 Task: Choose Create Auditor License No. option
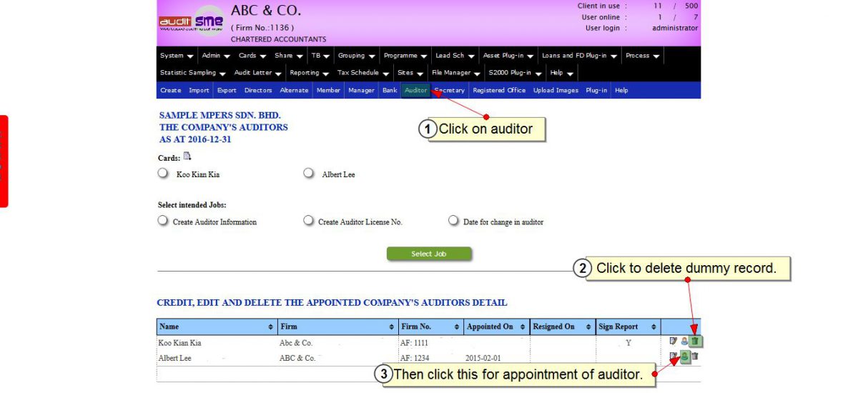(x=309, y=221)
